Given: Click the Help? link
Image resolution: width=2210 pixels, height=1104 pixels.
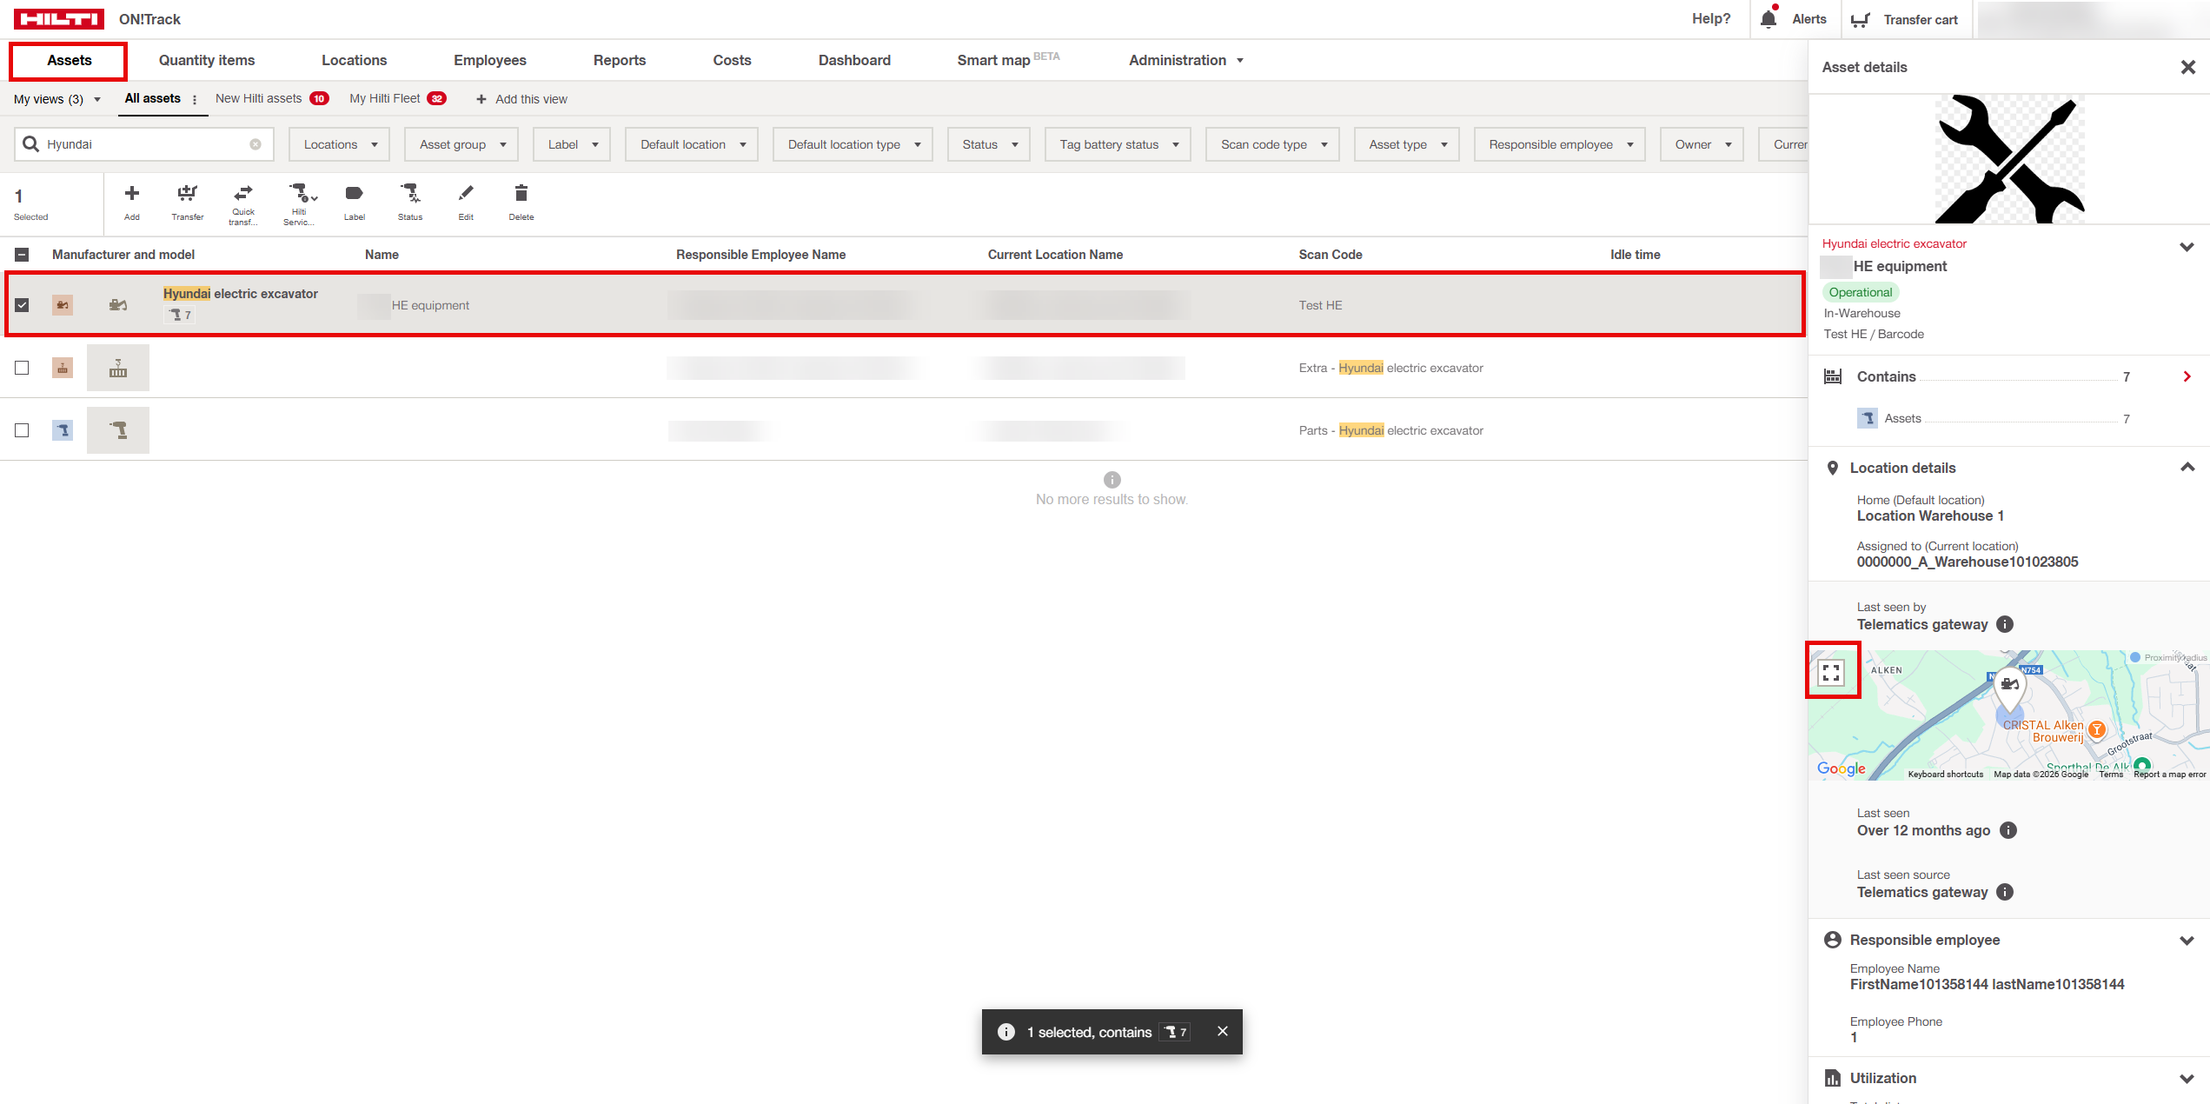Looking at the screenshot, I should coord(1711,19).
